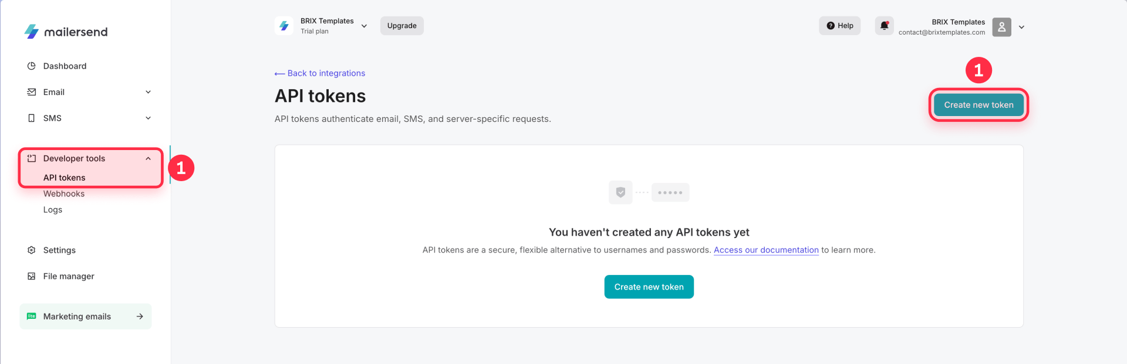Click the Email envelope icon
The width and height of the screenshot is (1127, 364).
pyautogui.click(x=32, y=92)
